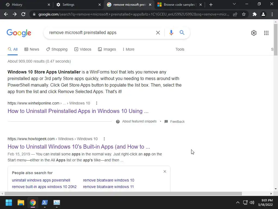Viewport: 278px width, 209px height.
Task: Expand the More search filters
Action: [x=128, y=50]
